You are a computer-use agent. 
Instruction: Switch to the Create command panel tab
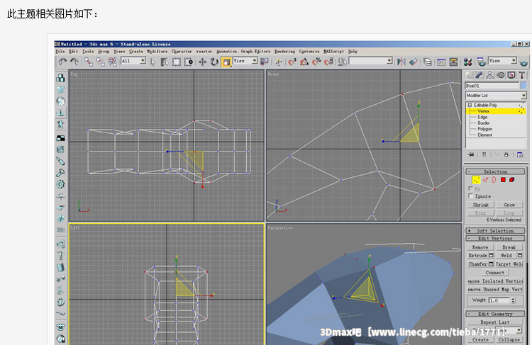click(469, 75)
